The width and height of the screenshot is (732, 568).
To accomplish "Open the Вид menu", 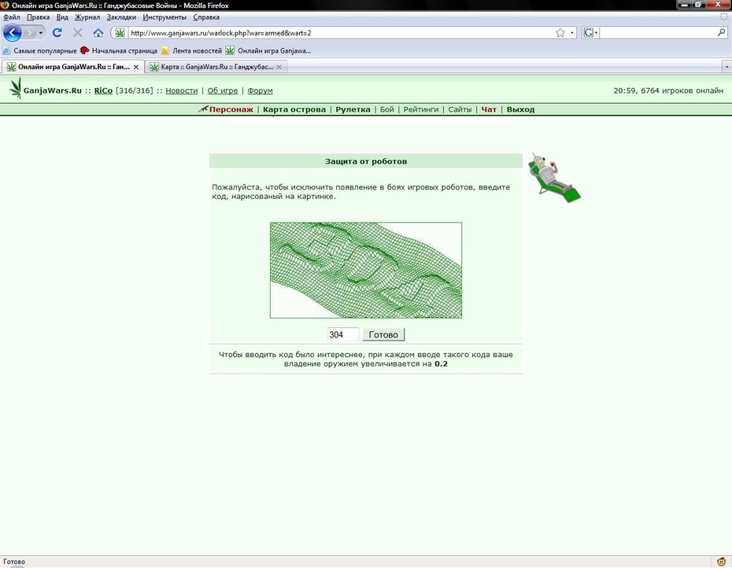I will (62, 17).
